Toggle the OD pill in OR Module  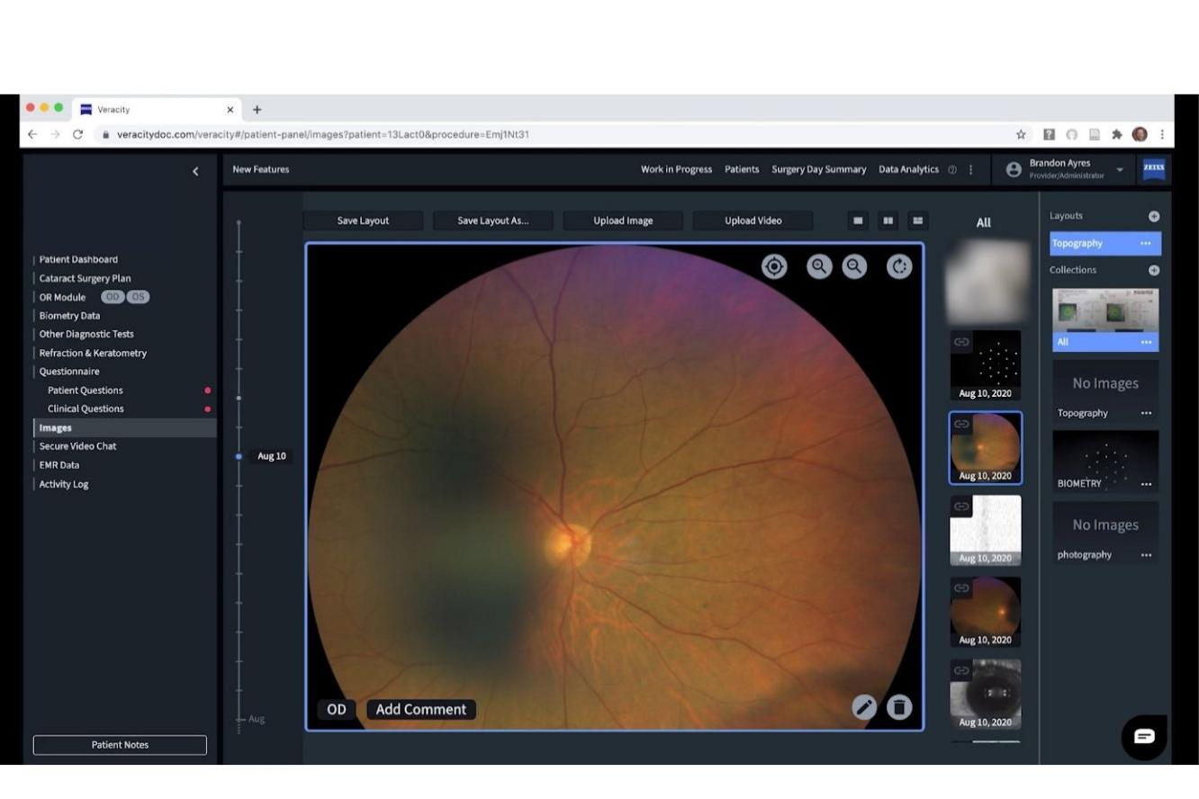tap(113, 297)
